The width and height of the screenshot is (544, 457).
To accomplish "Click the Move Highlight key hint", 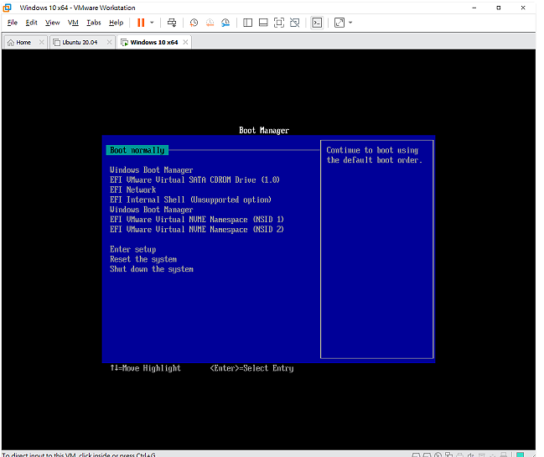I will click(x=145, y=368).
